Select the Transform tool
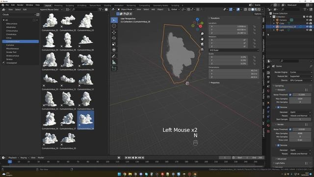 click(x=114, y=50)
